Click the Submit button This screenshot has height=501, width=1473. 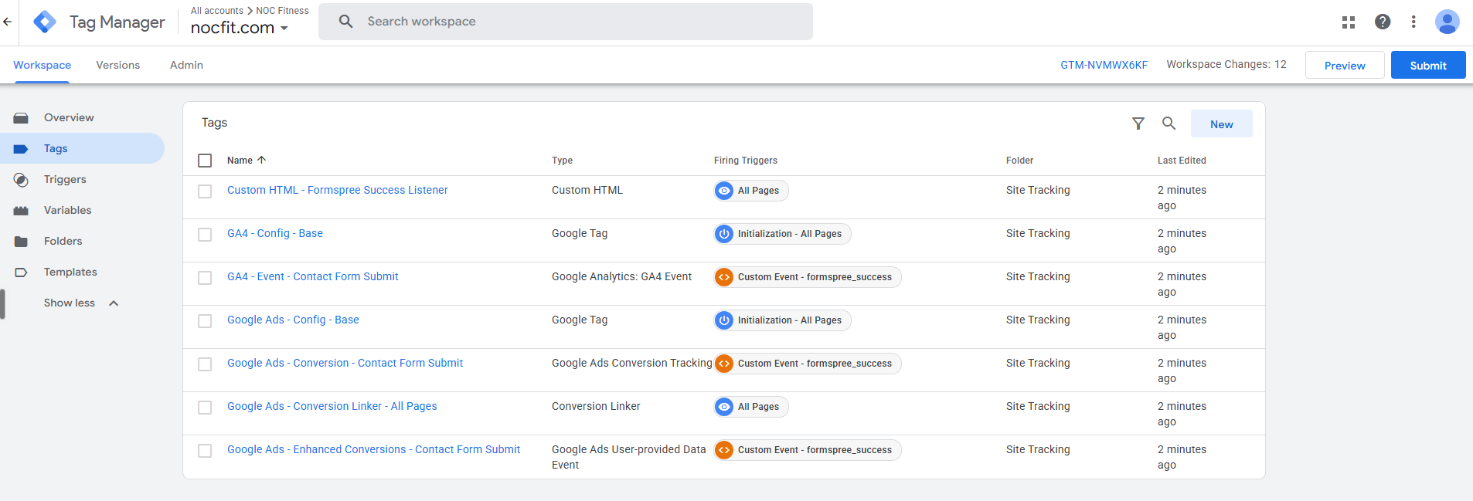pyautogui.click(x=1428, y=66)
